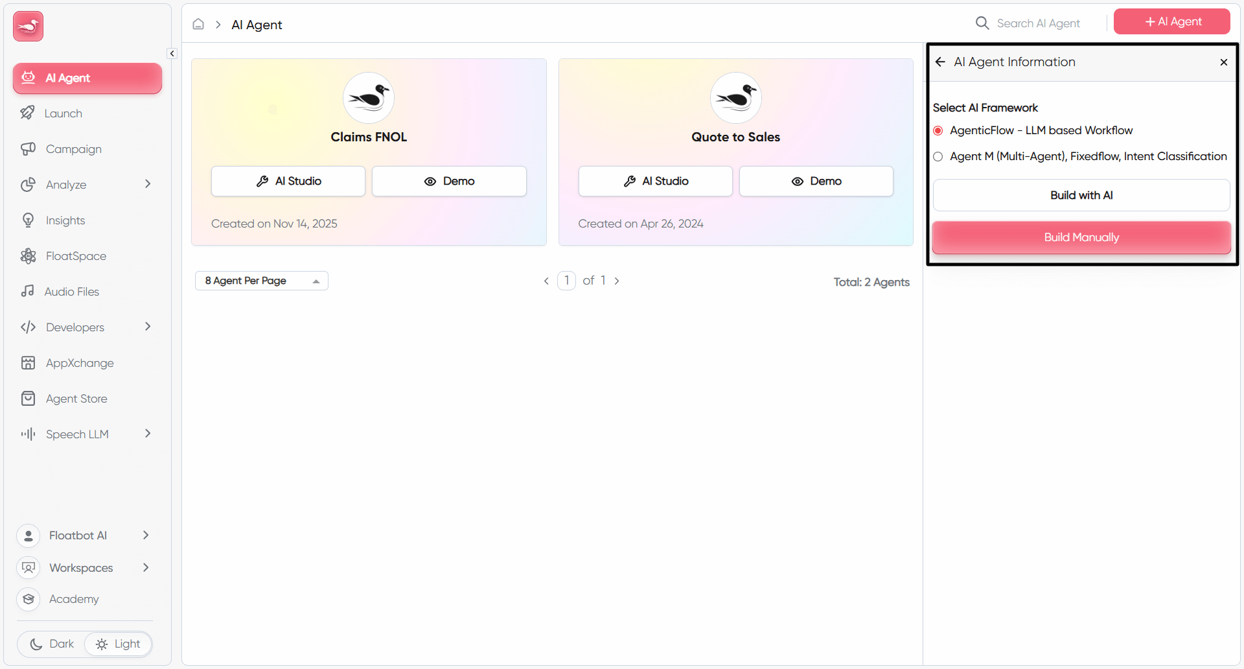Select AgenticFlow LLM based Workflow option
Screen dimensions: 1244x669
(938, 131)
